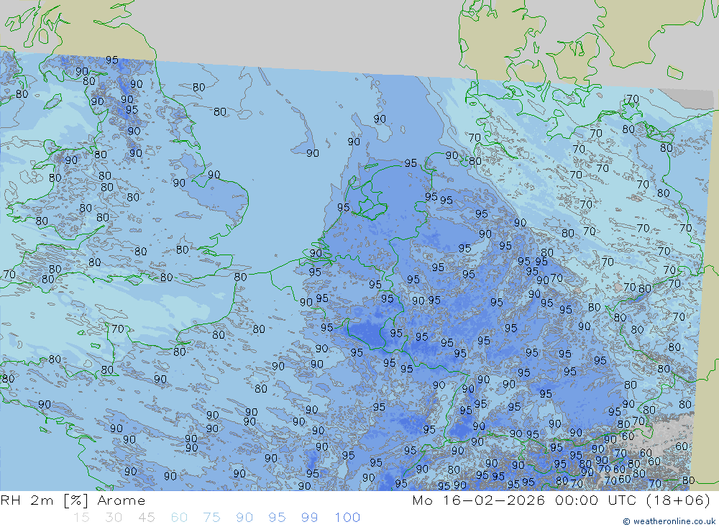
Task: Select the legend value 60
Action: (x=179, y=518)
